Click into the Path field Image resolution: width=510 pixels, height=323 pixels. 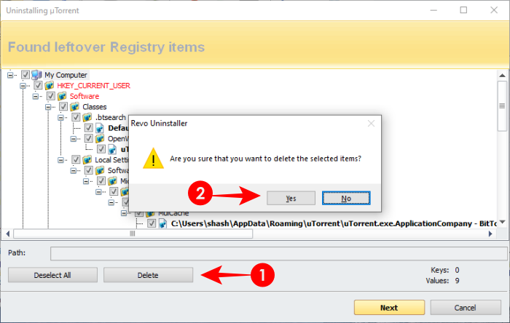click(279, 254)
